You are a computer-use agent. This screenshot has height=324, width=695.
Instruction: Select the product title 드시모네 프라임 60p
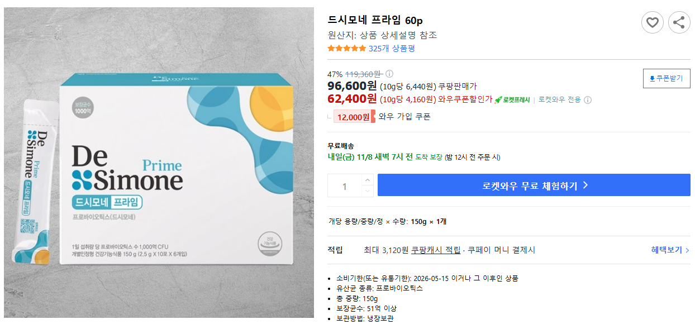(373, 20)
